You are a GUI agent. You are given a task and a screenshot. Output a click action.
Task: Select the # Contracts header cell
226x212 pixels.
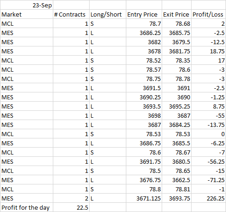point(71,14)
